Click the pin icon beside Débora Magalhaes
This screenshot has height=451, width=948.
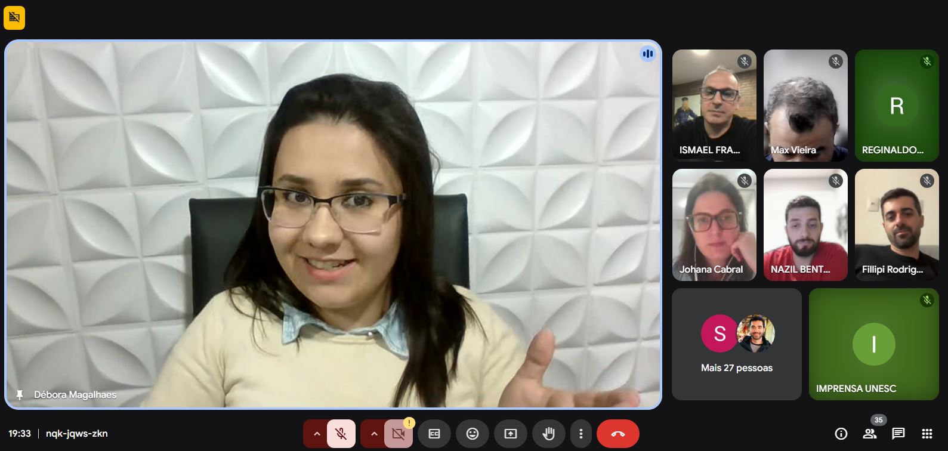coord(20,395)
